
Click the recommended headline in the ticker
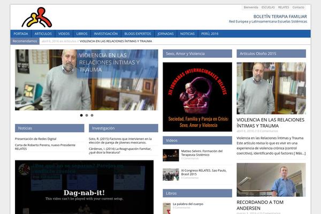click(116, 41)
